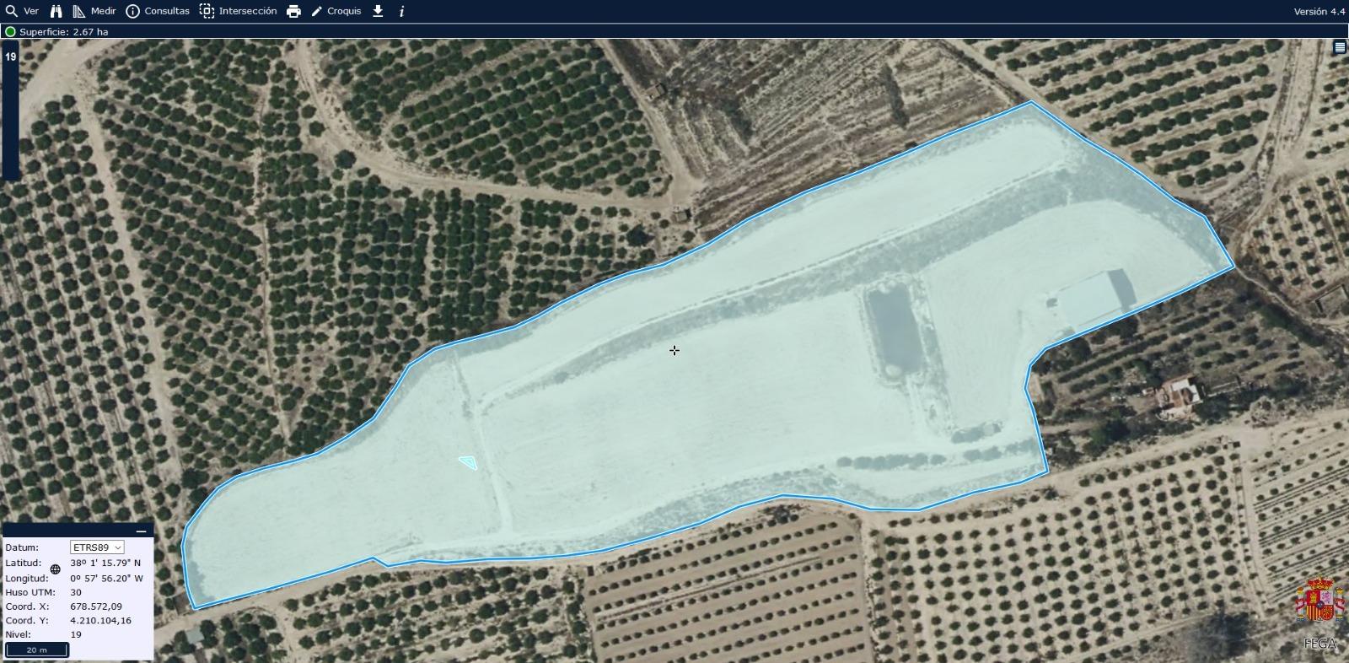Expand the Datum ETRS89 dropdown

pos(97,547)
